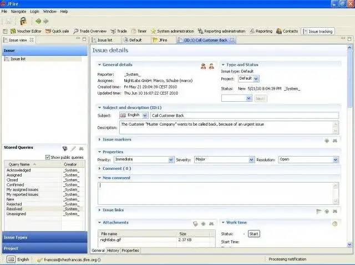Click the Next status button
The height and width of the screenshot is (265, 355).
point(260,98)
